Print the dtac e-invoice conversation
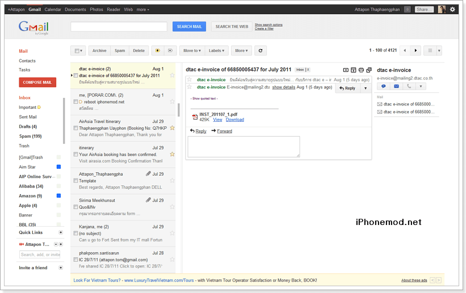The width and height of the screenshot is (466, 293). (x=361, y=70)
